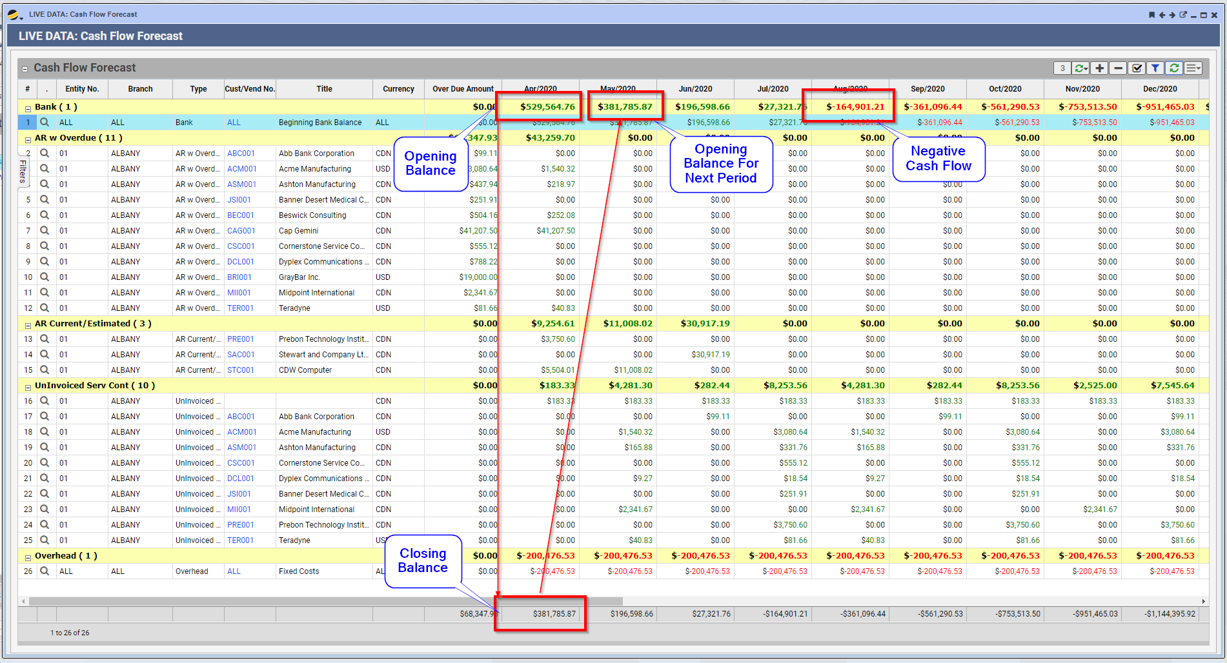This screenshot has width=1227, height=663.
Task: Open the grid menu lines dropdown
Action: tap(1193, 68)
